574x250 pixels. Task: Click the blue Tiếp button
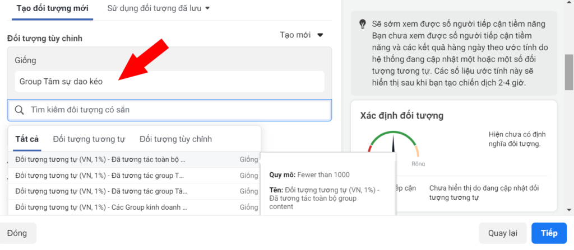[x=549, y=233]
